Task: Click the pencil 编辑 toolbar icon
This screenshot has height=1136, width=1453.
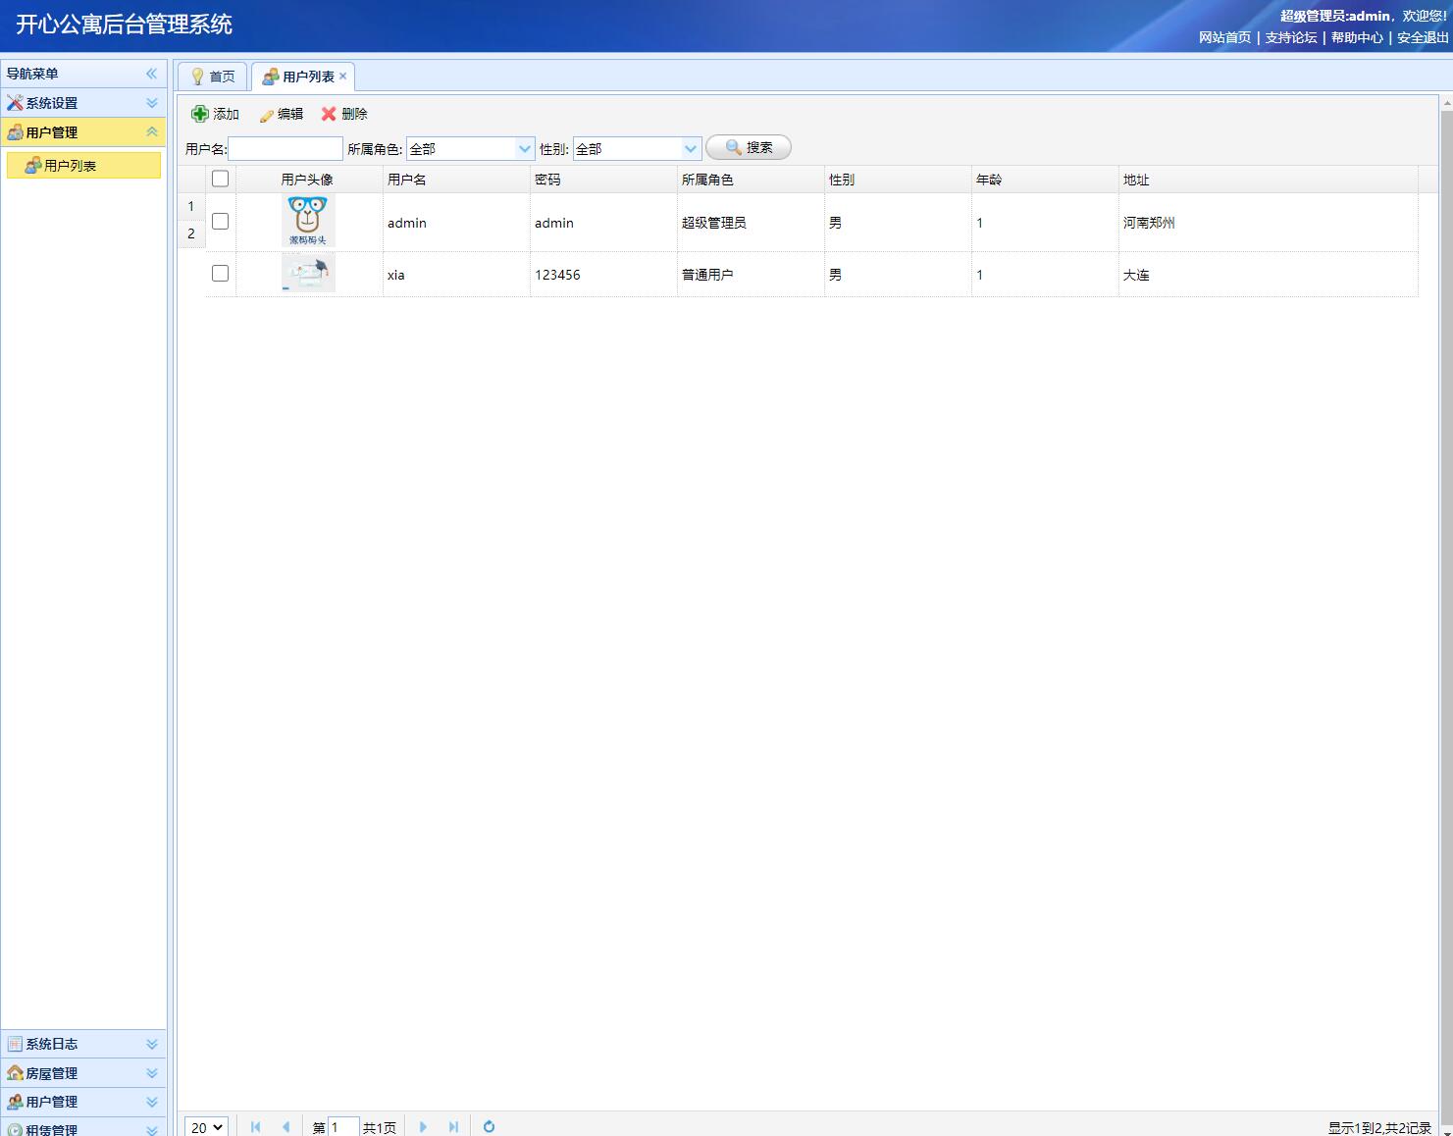Action: pos(266,115)
